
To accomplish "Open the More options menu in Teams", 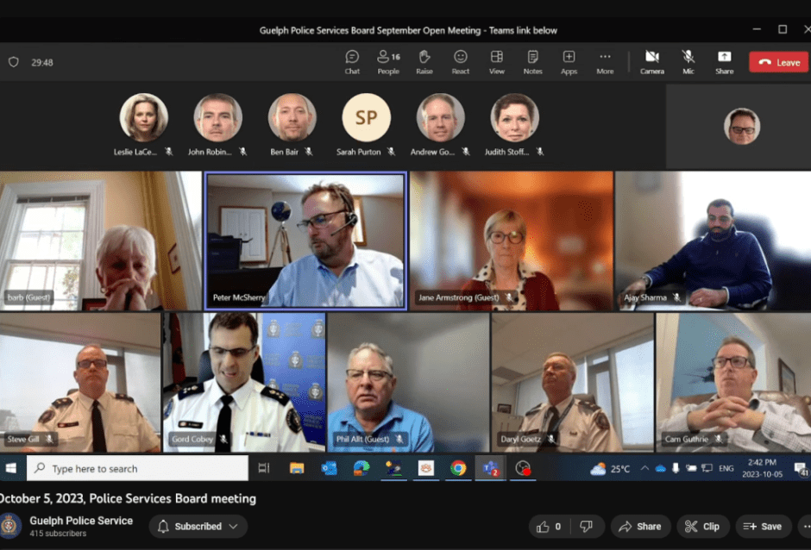I will click(x=605, y=62).
